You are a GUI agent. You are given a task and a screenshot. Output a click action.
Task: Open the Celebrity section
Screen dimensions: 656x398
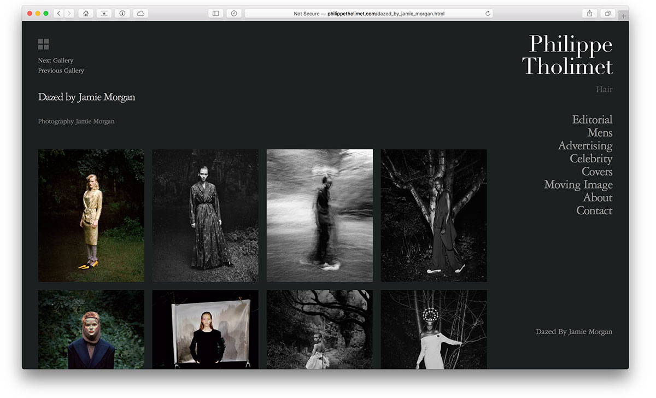coord(591,159)
